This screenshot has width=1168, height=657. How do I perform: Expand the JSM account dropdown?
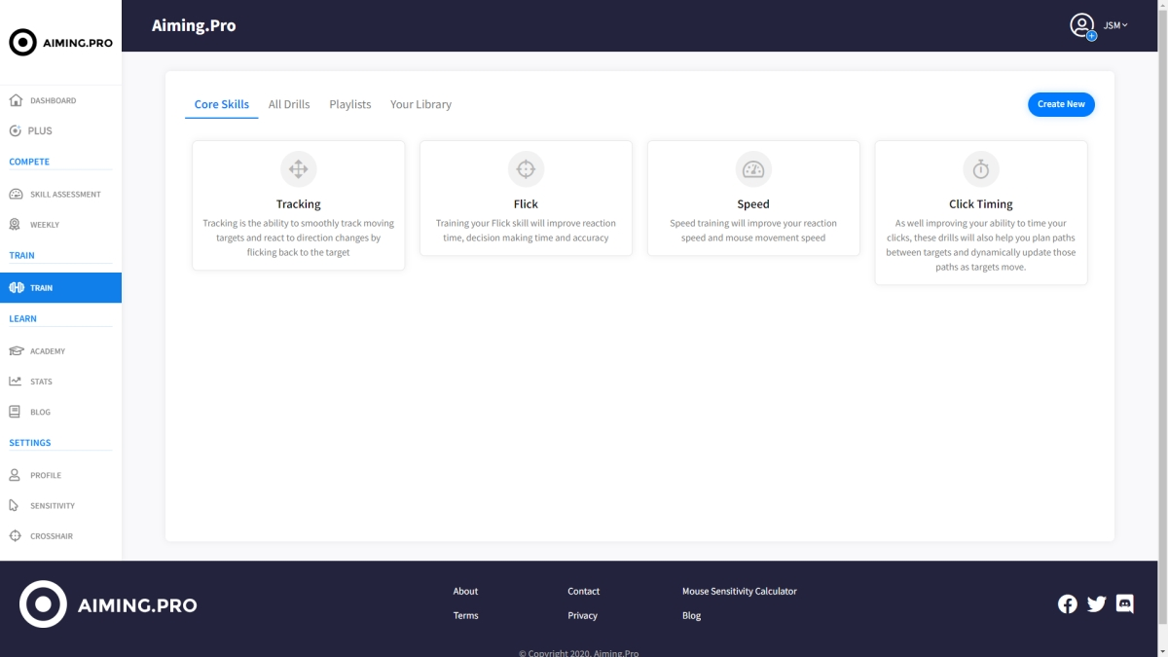(x=1115, y=26)
